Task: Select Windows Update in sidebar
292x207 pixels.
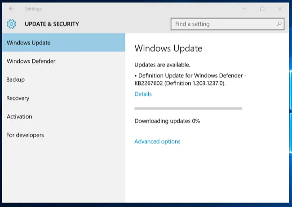Action: pos(64,43)
